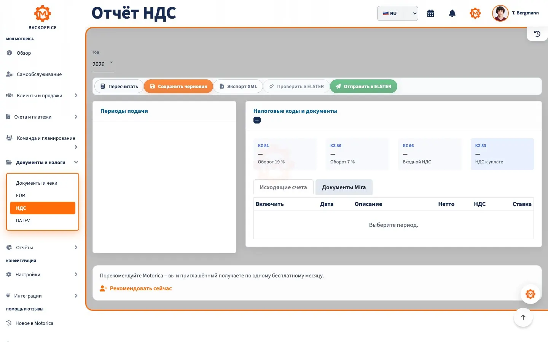Select EÜR submenu item
Screen dimensions: 548x342
click(x=43, y=195)
